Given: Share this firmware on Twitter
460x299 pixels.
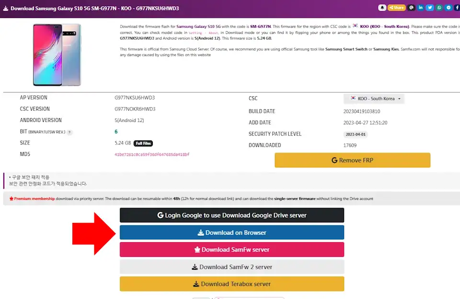Looking at the screenshot, I should (430, 8).
